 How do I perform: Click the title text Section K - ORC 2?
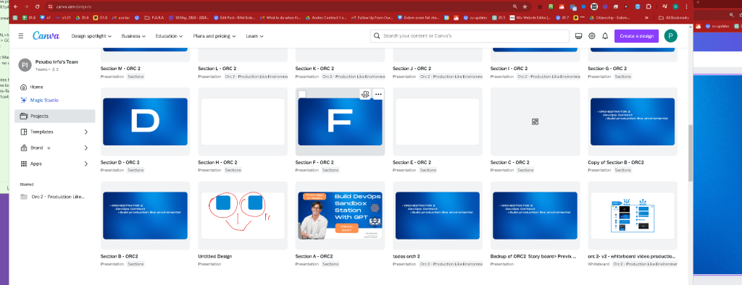point(314,69)
